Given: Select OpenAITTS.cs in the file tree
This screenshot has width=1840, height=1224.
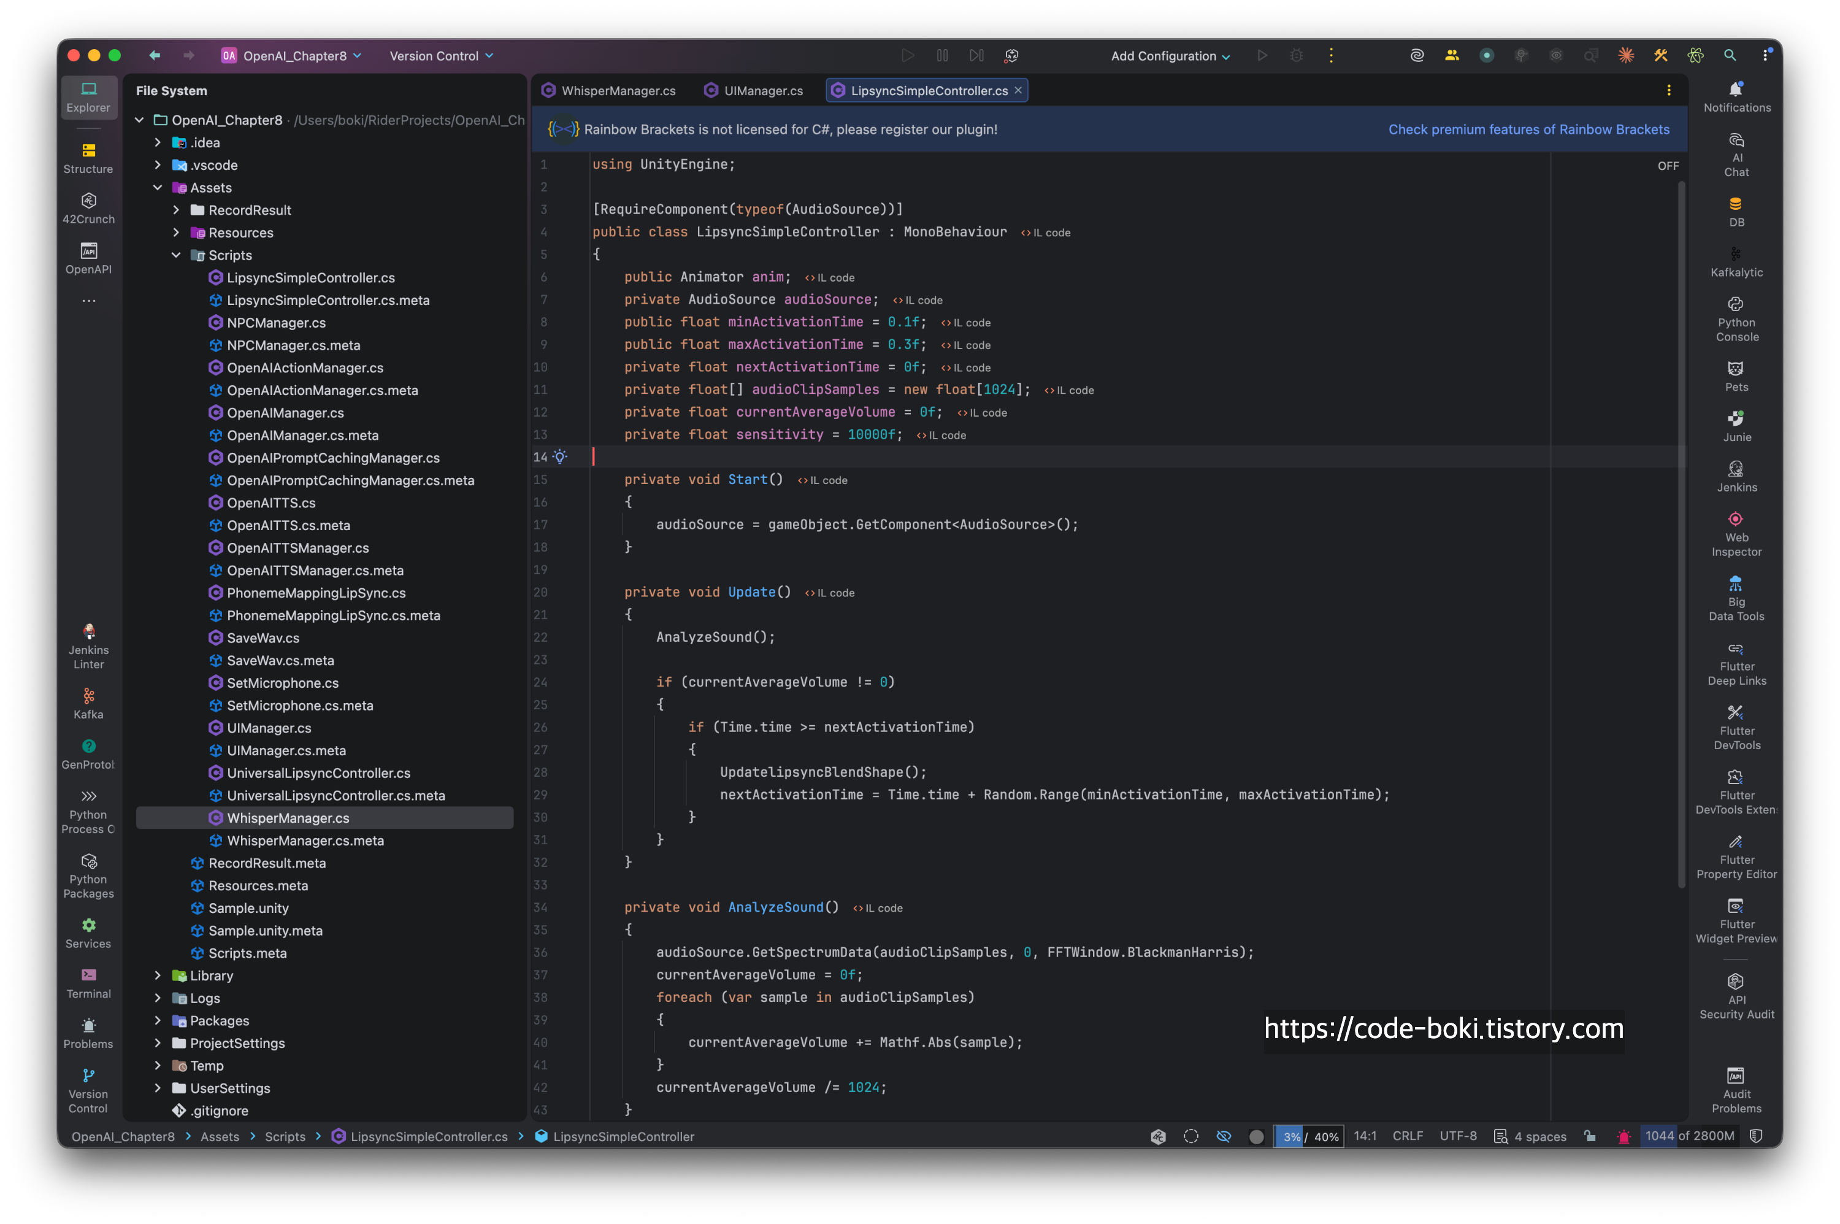Looking at the screenshot, I should pyautogui.click(x=270, y=504).
